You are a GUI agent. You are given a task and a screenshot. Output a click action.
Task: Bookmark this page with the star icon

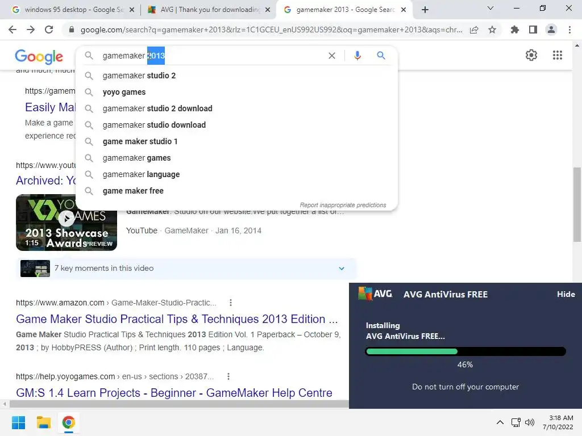tap(492, 30)
